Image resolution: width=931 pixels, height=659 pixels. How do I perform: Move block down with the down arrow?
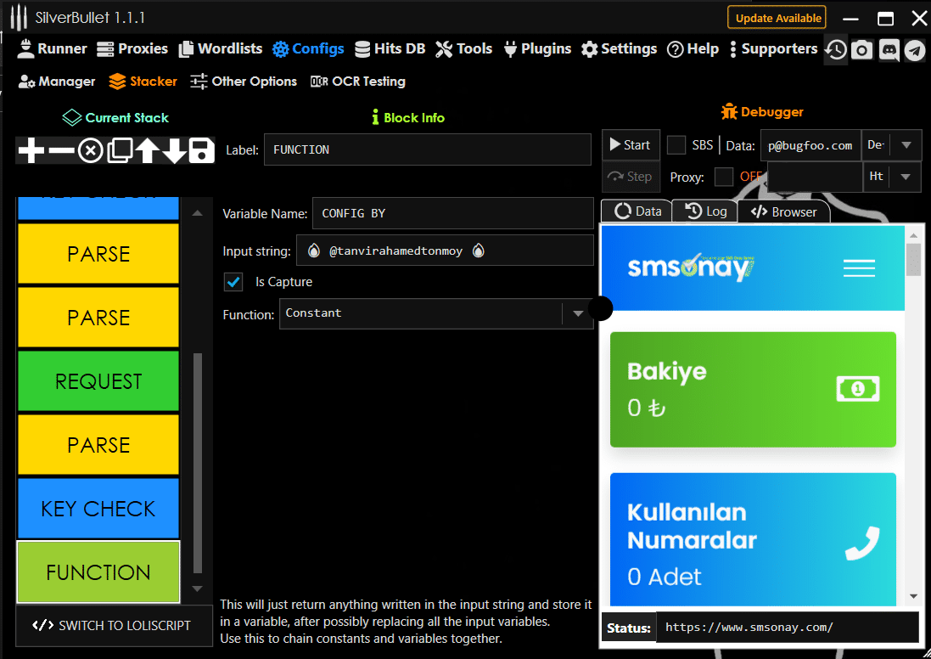coord(175,150)
